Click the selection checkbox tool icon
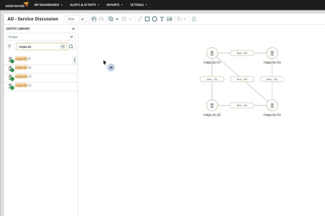 click(x=111, y=19)
